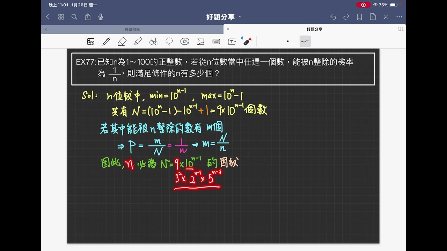Open the elements sticker tool

pyautogui.click(x=185, y=42)
